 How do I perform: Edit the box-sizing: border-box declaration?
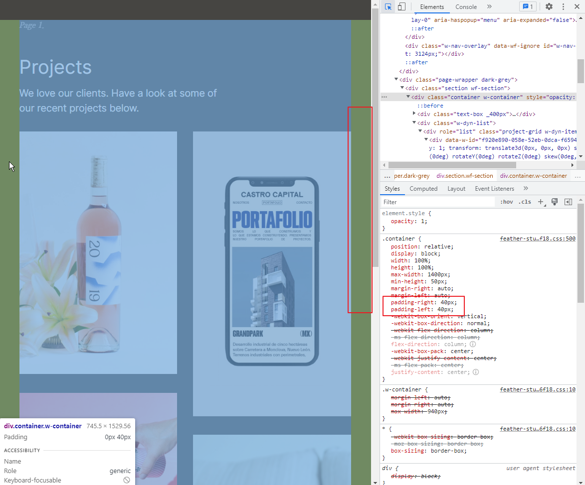click(429, 451)
